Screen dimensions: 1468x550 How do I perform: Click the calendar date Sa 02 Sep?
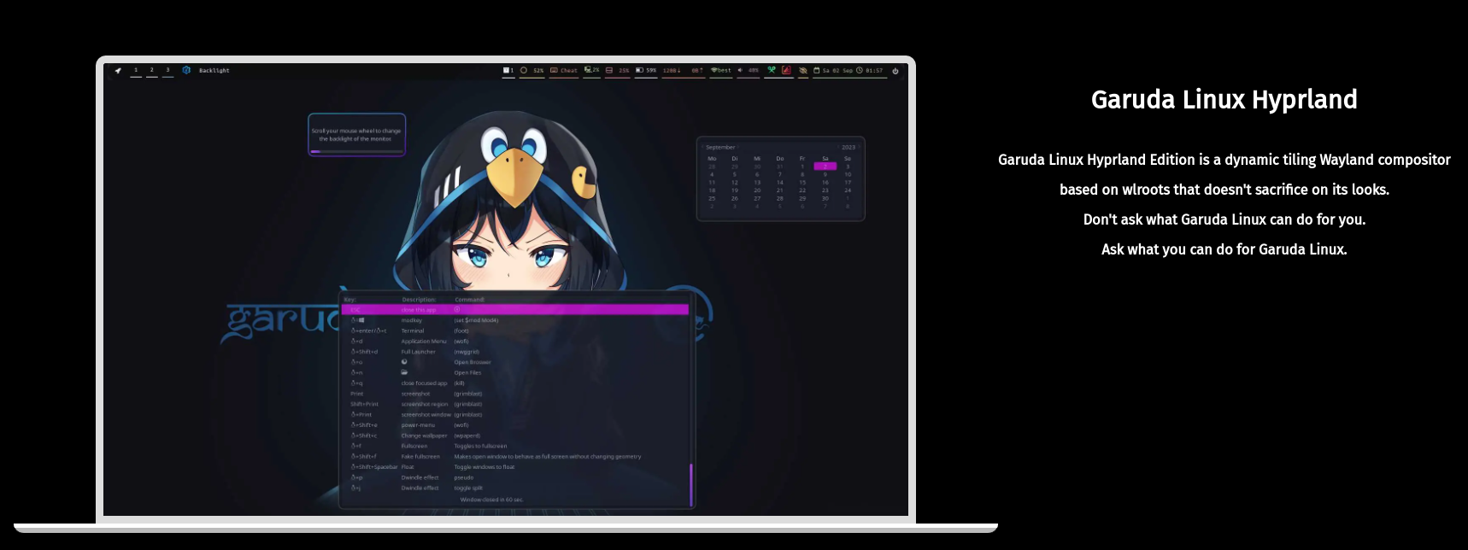(833, 71)
